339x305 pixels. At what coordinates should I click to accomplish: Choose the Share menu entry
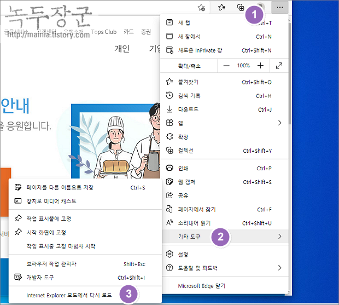(224, 195)
